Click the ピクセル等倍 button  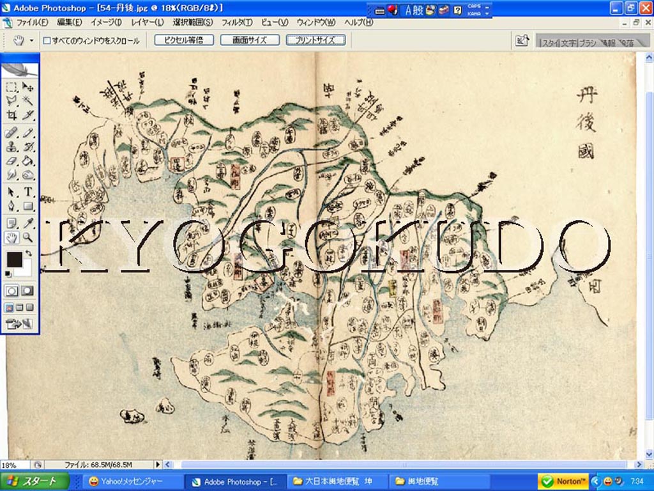184,40
